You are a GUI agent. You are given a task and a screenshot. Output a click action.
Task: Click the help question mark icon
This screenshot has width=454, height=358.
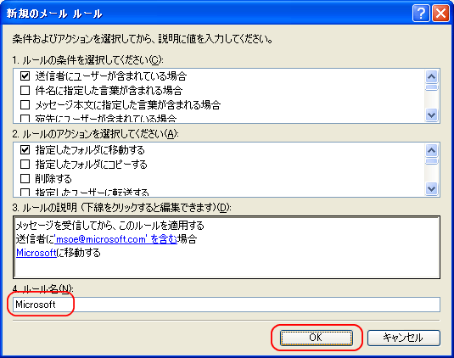tap(421, 14)
